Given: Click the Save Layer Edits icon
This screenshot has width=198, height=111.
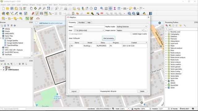Looking at the screenshot, I should [x=41, y=14].
